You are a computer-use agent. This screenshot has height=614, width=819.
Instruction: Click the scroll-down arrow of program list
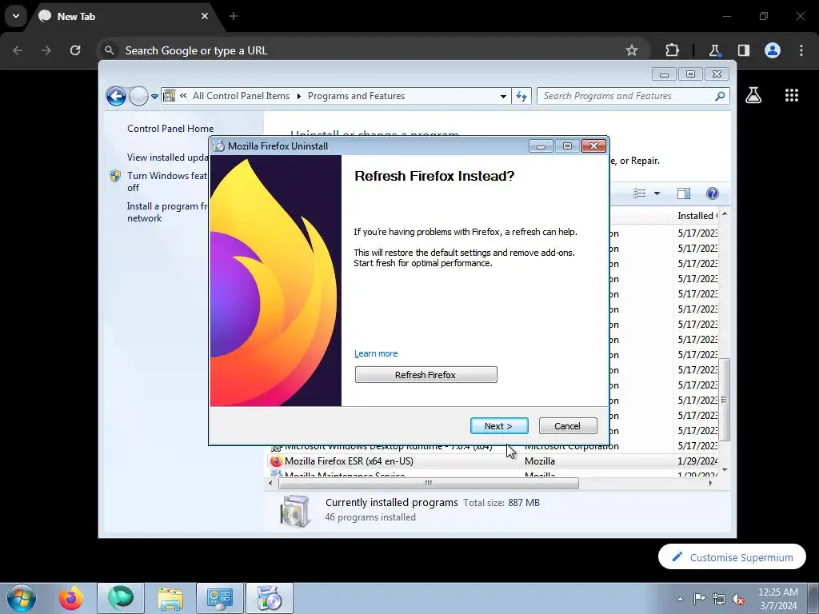(x=724, y=470)
